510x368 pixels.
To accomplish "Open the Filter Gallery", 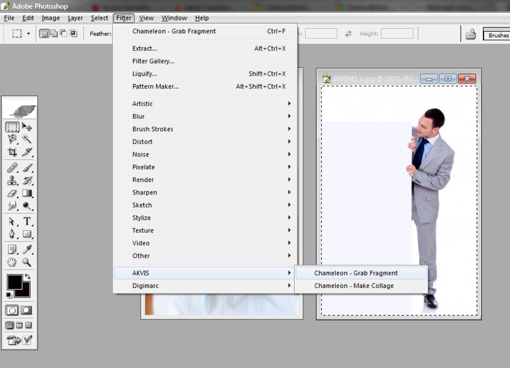I will click(205, 61).
